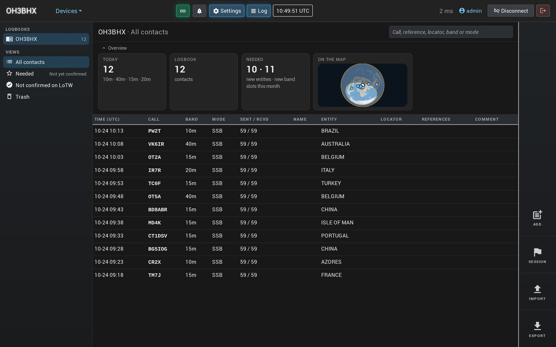Open Settings
The image size is (556, 347).
tap(227, 11)
